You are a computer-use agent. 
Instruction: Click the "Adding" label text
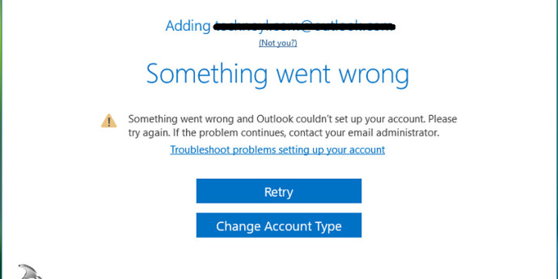pos(188,26)
